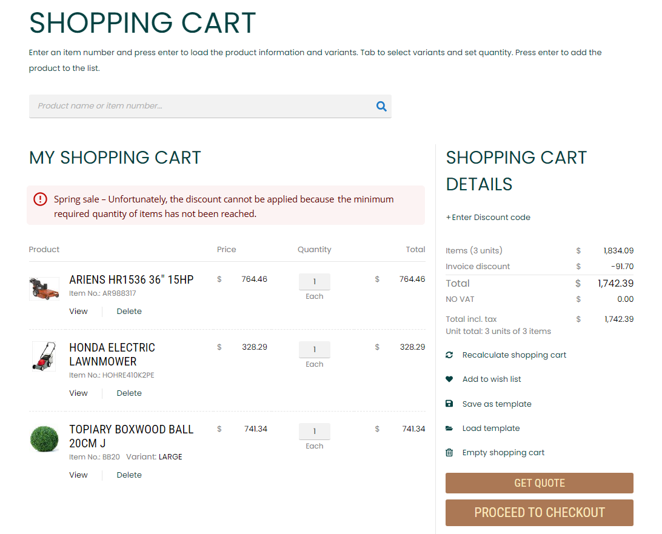
Task: Click item number HOHRE410K2PE
Action: click(x=129, y=375)
